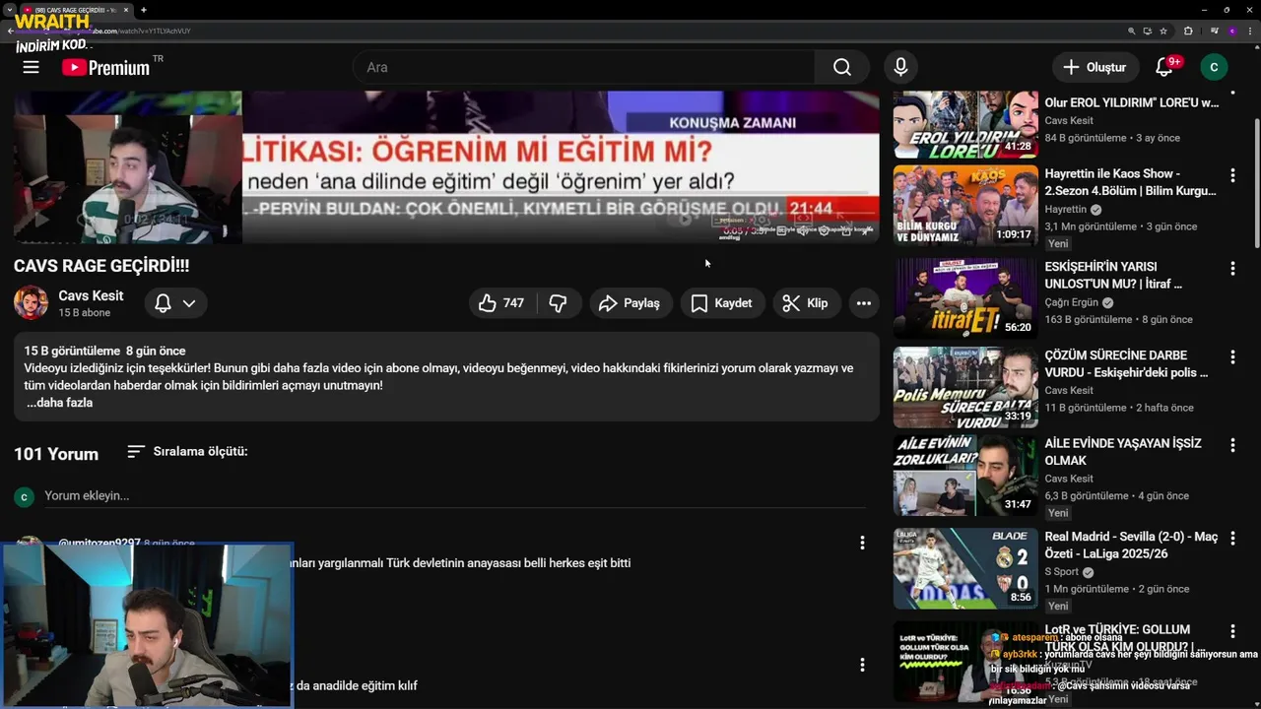Open AİLE EVİNDE YAŞAYAN İŞSİZ OLMAK title
This screenshot has height=709, width=1261.
(x=1123, y=452)
